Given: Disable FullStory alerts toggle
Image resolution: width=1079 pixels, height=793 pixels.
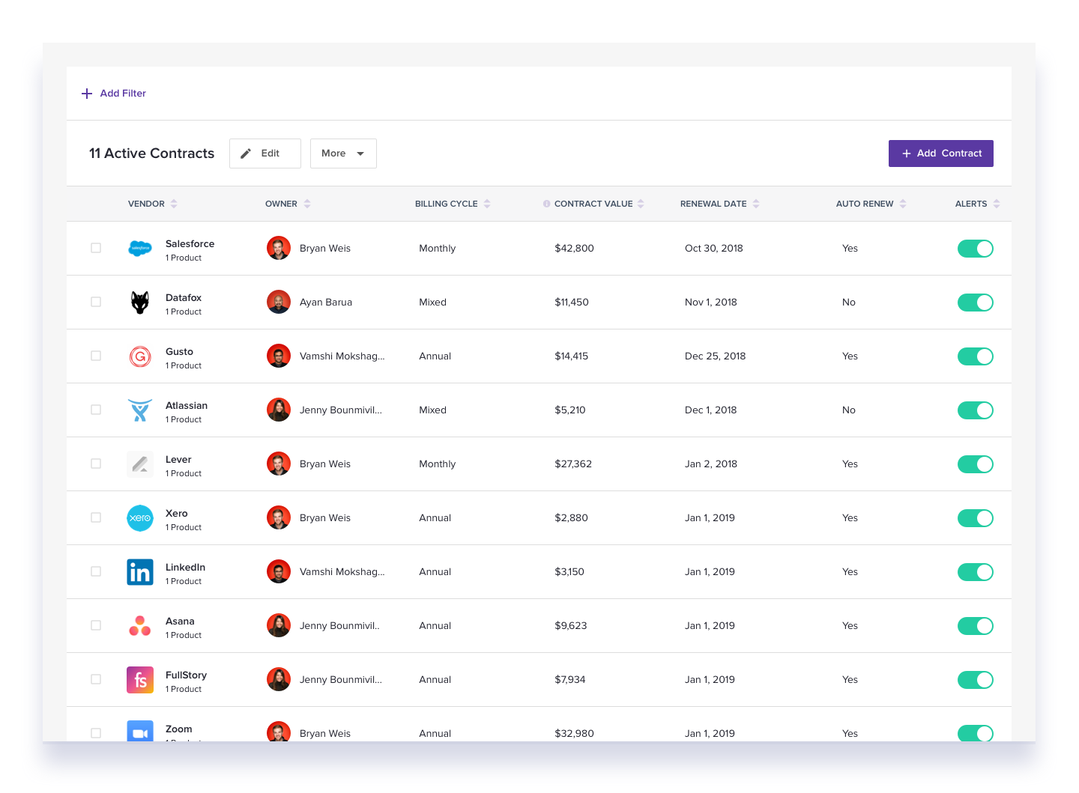Looking at the screenshot, I should click(x=976, y=680).
